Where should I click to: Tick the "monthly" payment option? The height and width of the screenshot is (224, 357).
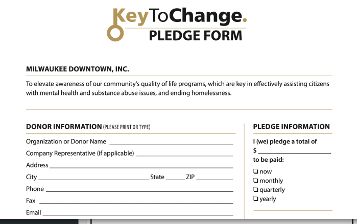(255, 181)
